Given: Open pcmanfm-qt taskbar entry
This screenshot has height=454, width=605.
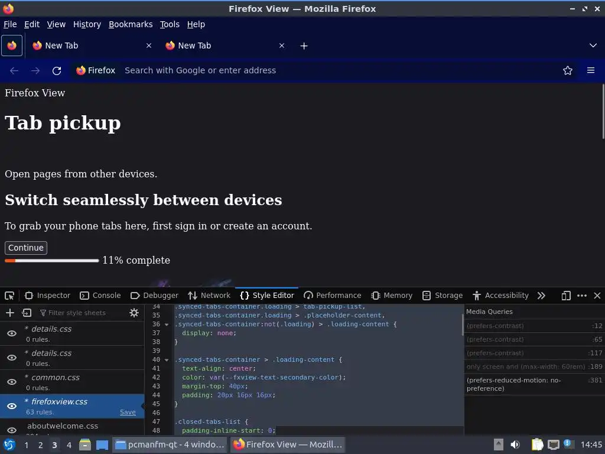Looking at the screenshot, I should pos(170,445).
